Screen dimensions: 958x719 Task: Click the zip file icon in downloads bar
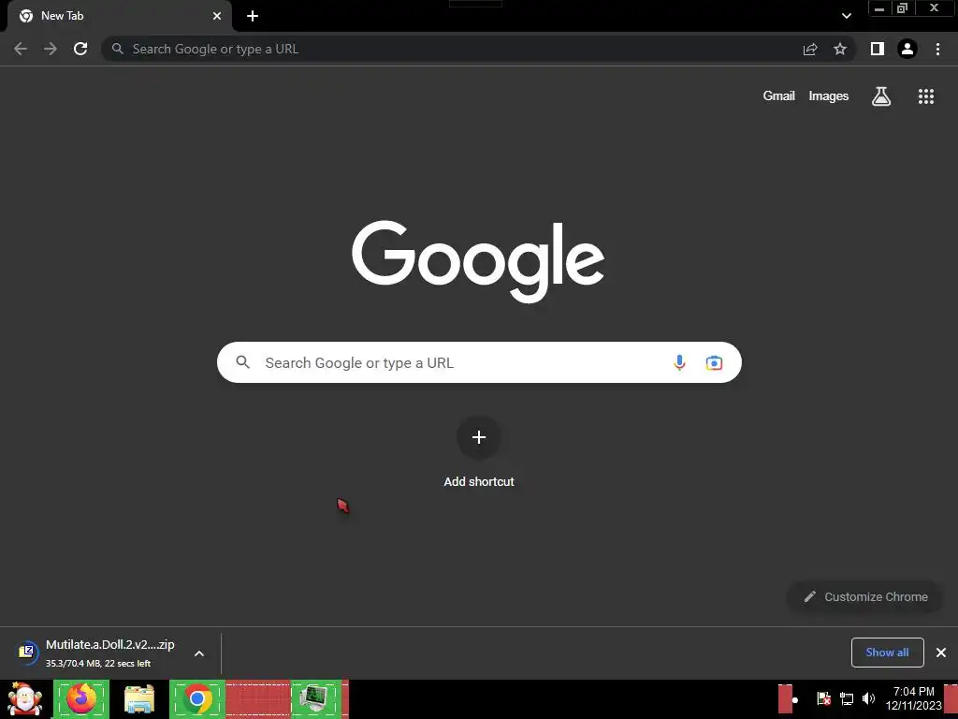point(26,652)
